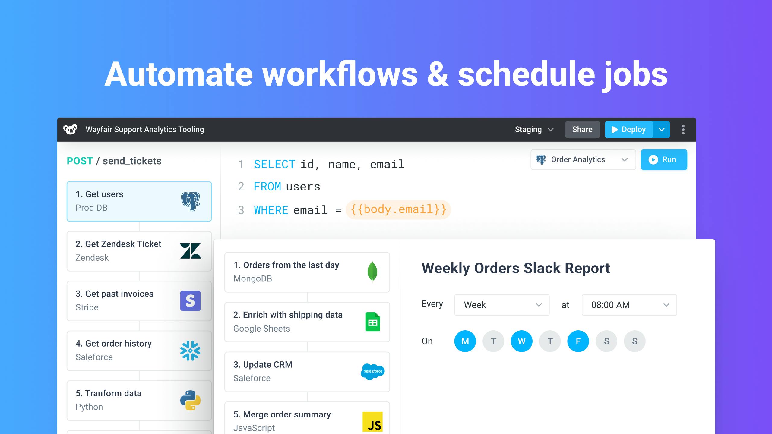This screenshot has width=772, height=434.
Task: Enable the T day right after Wednesday
Action: point(550,341)
